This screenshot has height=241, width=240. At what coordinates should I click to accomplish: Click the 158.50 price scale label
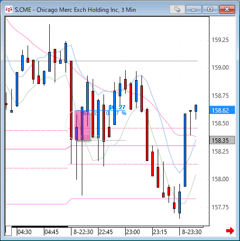click(220, 123)
